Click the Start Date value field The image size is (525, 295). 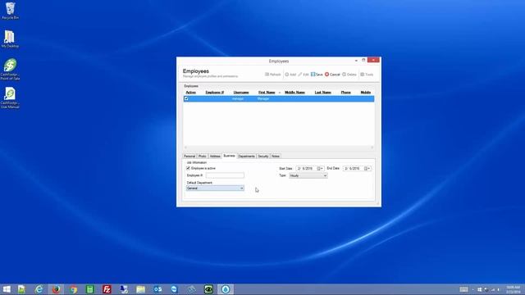tap(306, 169)
